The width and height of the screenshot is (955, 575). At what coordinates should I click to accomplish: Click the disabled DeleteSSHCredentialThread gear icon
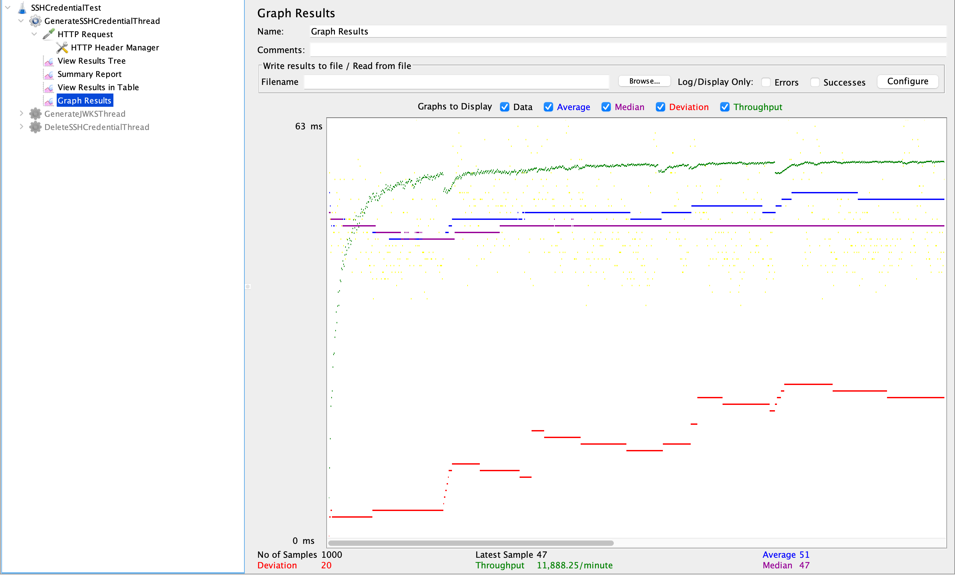(x=35, y=127)
